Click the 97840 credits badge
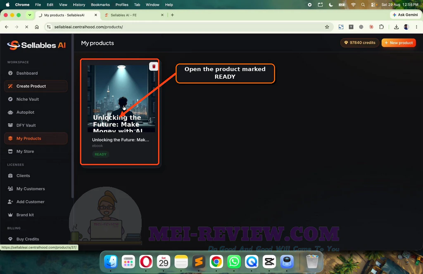This screenshot has width=423, height=274. (360, 43)
